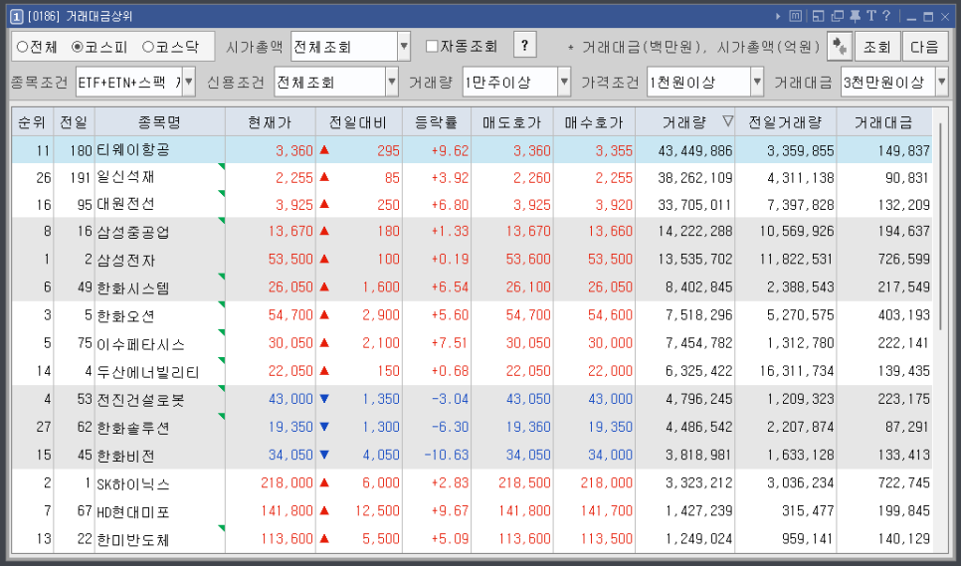Click the down triangle sort indicator on 거래량
This screenshot has height=566, width=961.
pyautogui.click(x=727, y=121)
